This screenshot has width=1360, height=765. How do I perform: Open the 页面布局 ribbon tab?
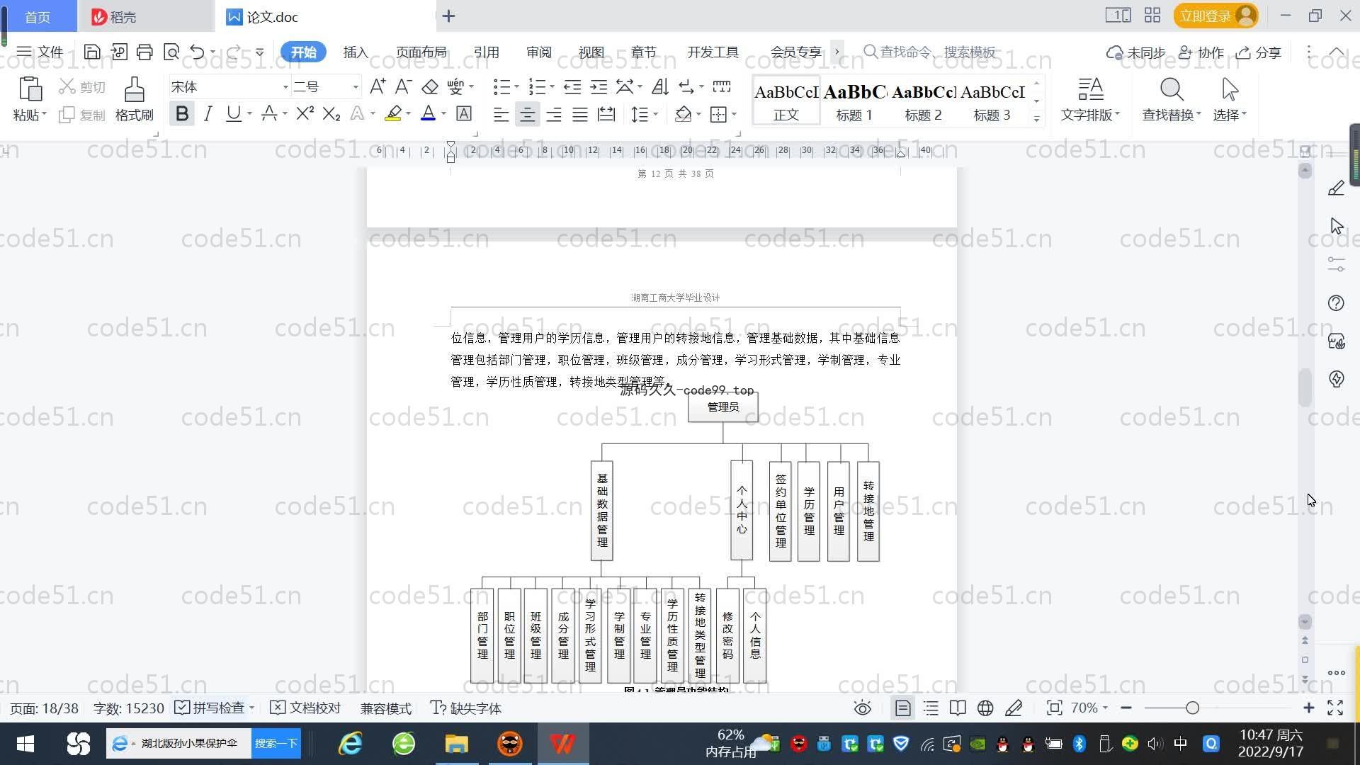click(421, 52)
